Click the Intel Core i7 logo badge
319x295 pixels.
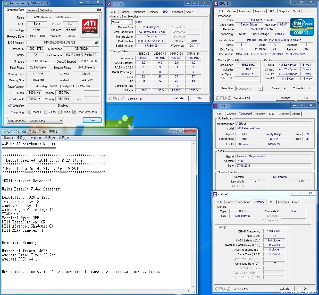click(302, 27)
